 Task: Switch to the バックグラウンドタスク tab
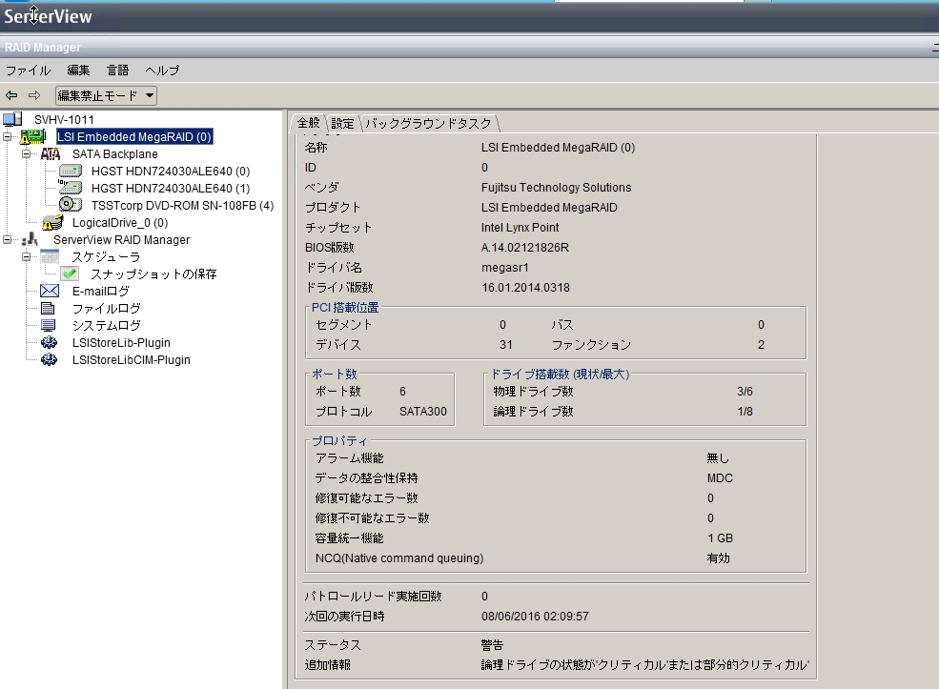[x=428, y=123]
